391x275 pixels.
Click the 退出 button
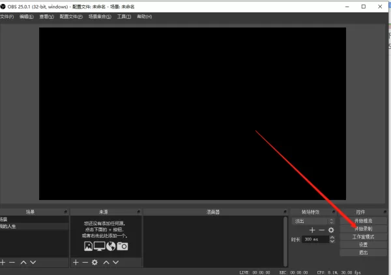click(364, 253)
